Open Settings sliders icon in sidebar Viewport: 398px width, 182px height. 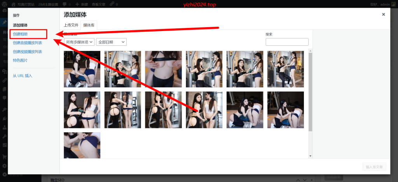[4, 145]
